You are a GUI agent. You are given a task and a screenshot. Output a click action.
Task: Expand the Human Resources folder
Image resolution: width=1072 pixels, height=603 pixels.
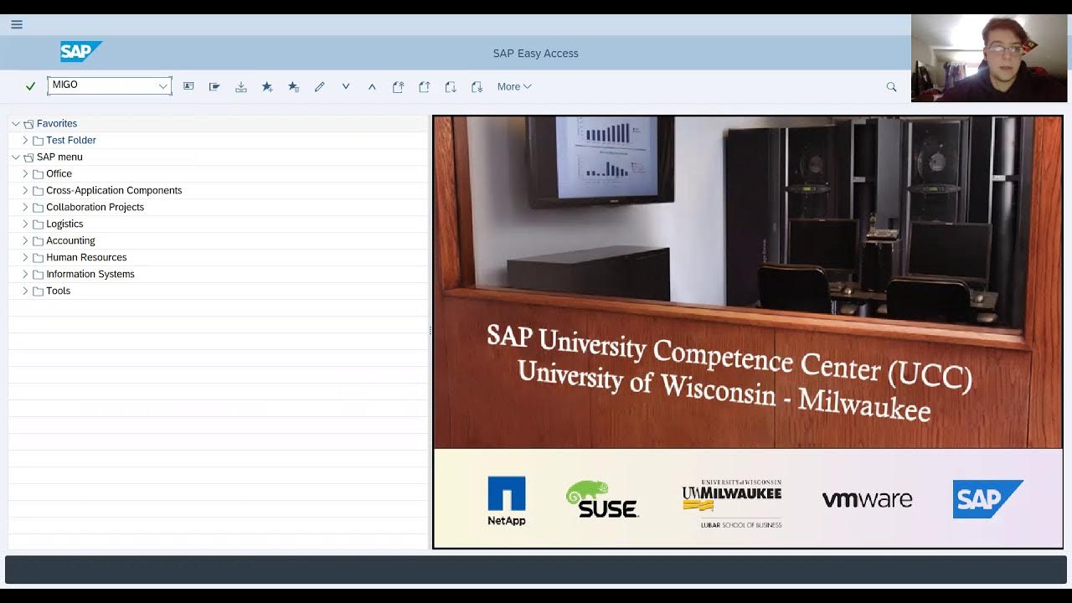point(25,257)
